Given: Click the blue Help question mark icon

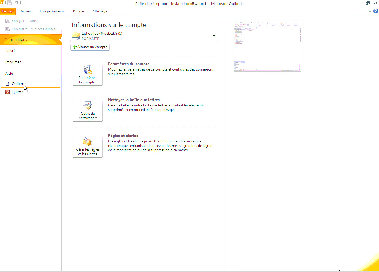Looking at the screenshot, I should pyautogui.click(x=376, y=11).
